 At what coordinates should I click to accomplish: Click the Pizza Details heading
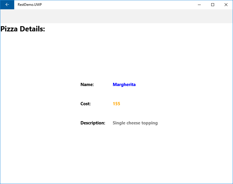point(23,29)
